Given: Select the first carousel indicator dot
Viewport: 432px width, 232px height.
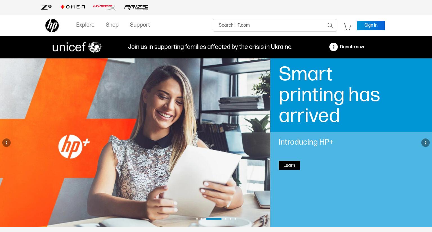Looking at the screenshot, I should pos(197,219).
